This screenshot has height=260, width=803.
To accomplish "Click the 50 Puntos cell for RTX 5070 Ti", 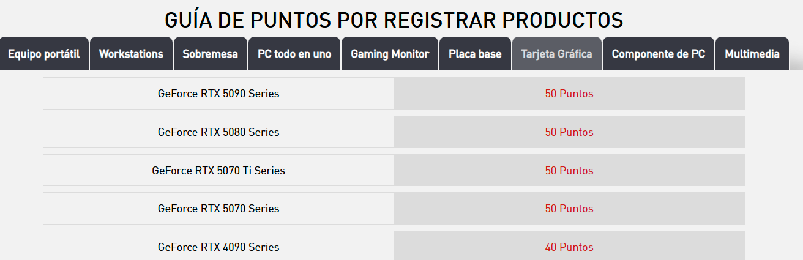I will click(x=570, y=170).
